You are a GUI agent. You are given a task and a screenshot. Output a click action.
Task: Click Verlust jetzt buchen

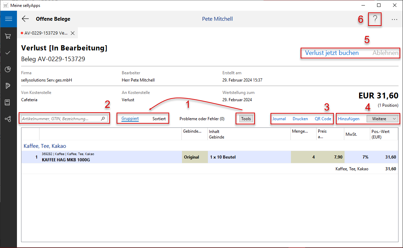pyautogui.click(x=332, y=53)
